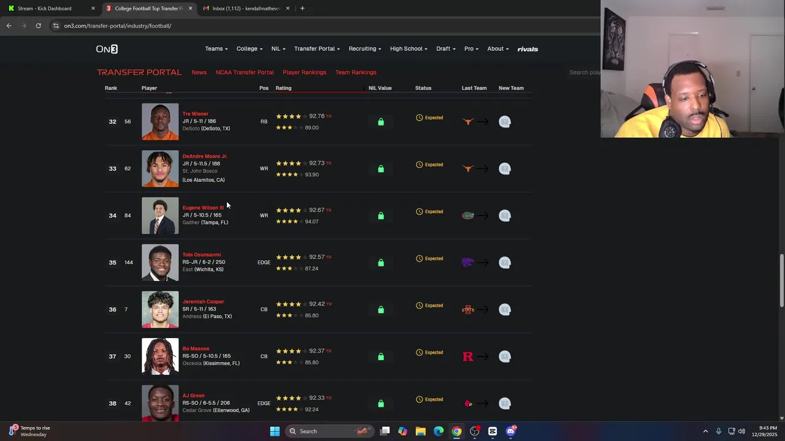Open the Transfer Portal dropdown
The image size is (785, 441).
pyautogui.click(x=317, y=49)
